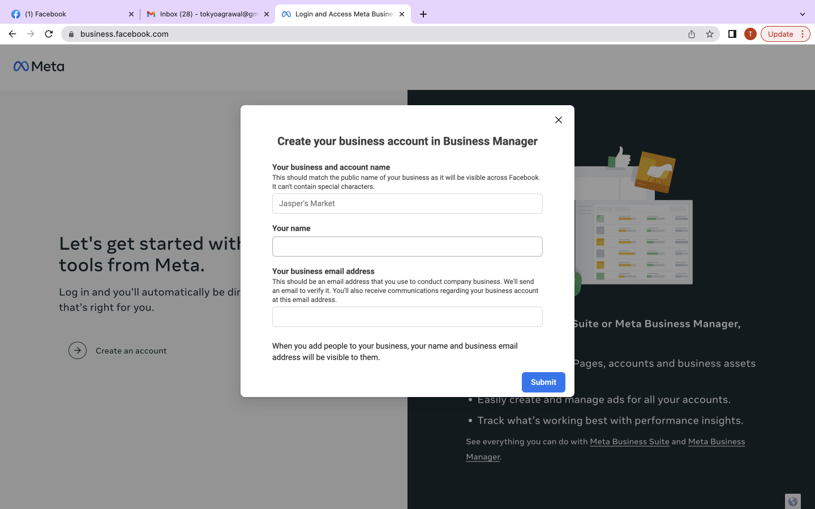Click the Create an account arrow icon
The width and height of the screenshot is (815, 509).
point(78,351)
